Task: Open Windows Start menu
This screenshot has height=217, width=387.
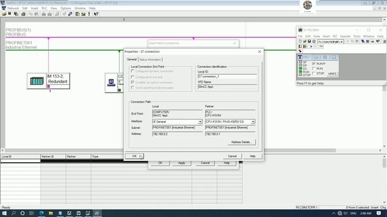Action: [4, 213]
